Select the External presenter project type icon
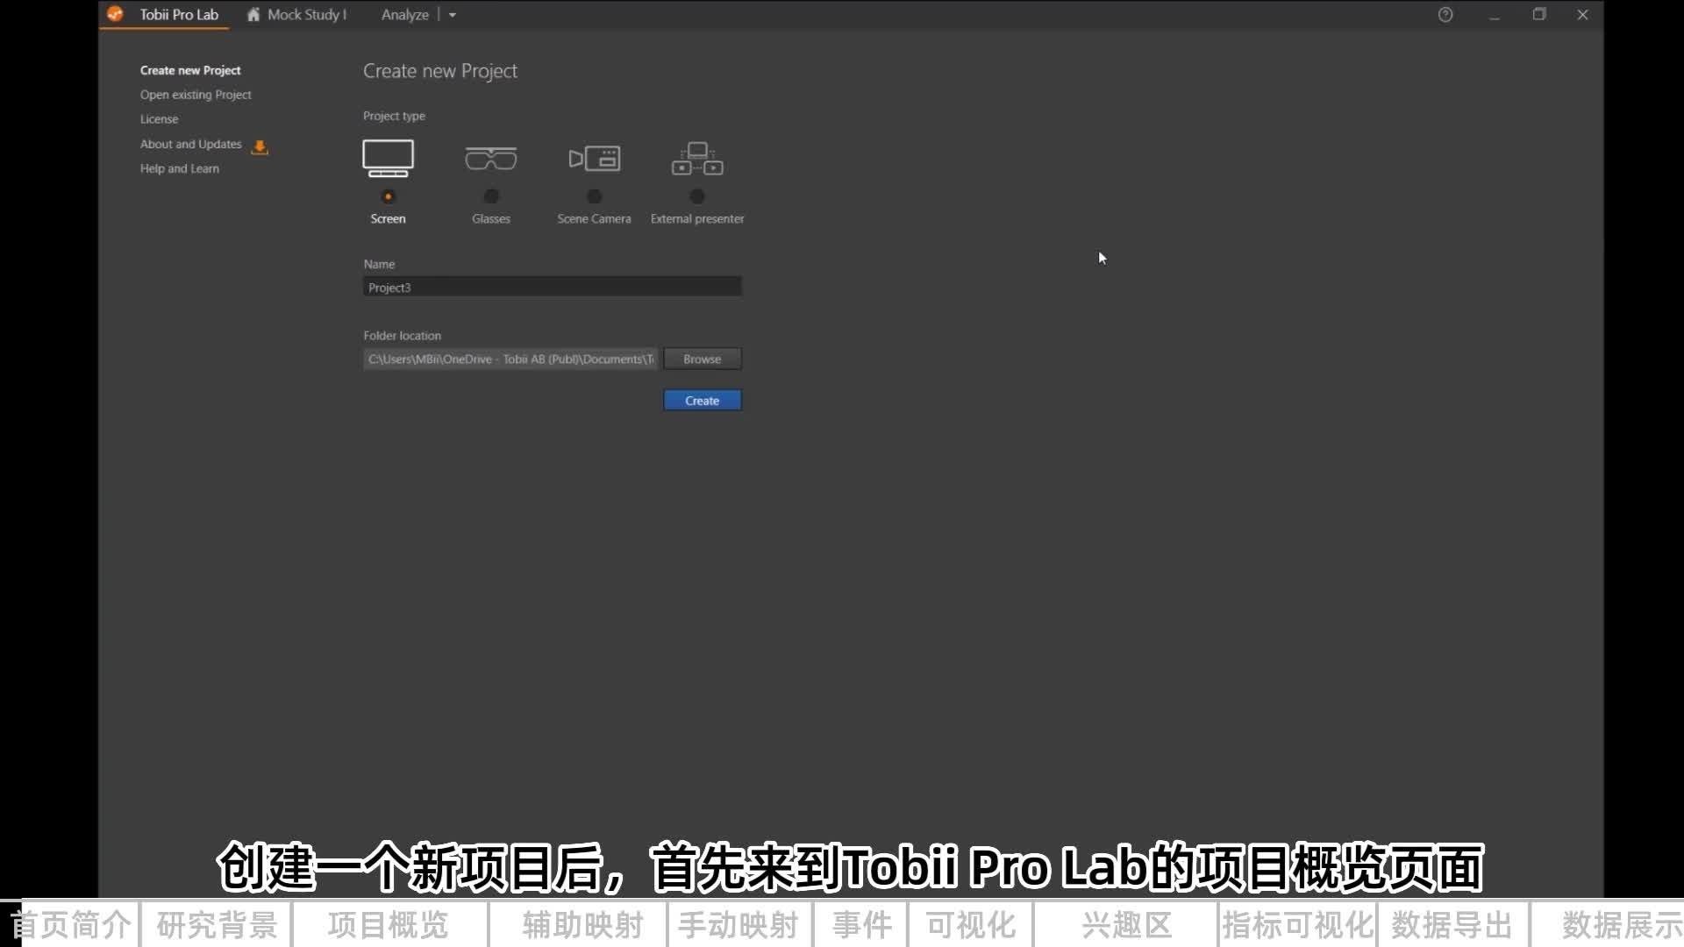Screen dimensions: 1684x947 [x=696, y=158]
